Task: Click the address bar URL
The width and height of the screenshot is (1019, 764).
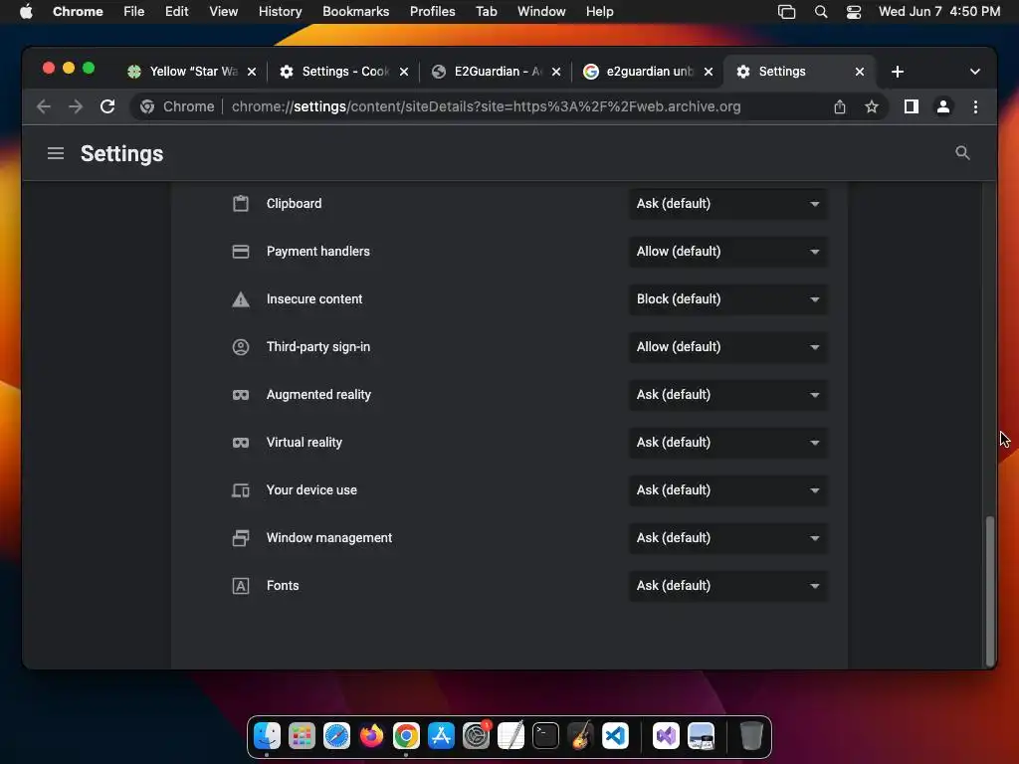Action: tap(486, 106)
